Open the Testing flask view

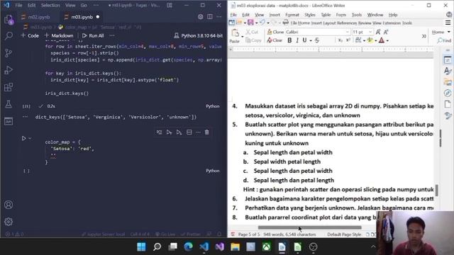9,104
